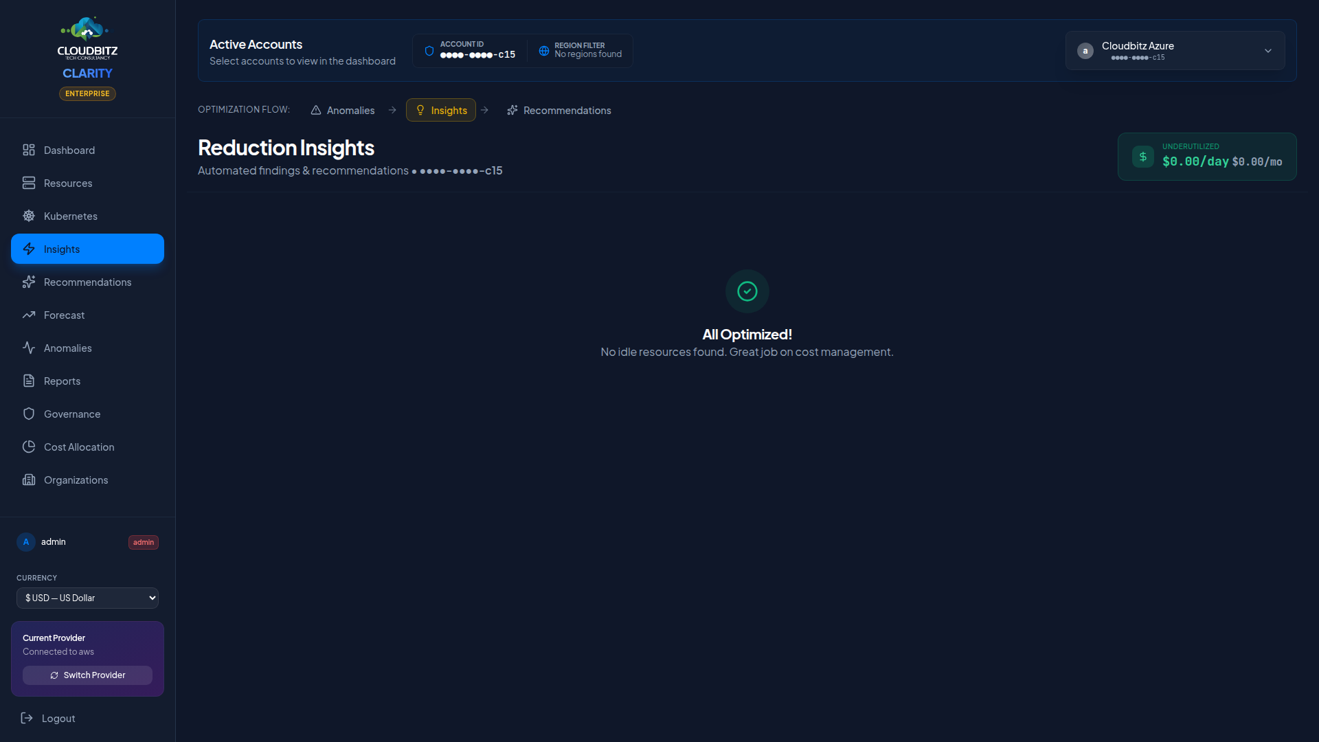Click the Anomalies pulse line icon
Screen dimensions: 1319x742
tap(29, 348)
